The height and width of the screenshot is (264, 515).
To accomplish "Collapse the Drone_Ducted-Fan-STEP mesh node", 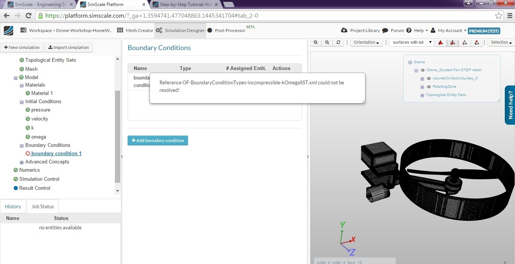I will pyautogui.click(x=416, y=70).
